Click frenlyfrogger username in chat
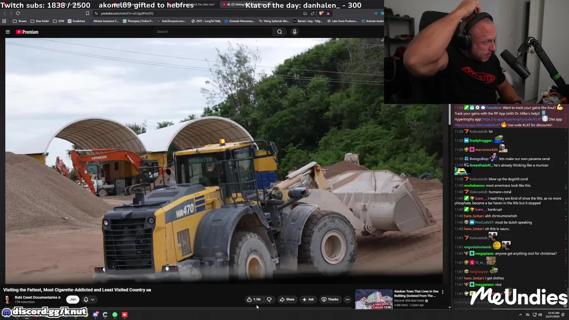The height and width of the screenshot is (320, 569). (481, 141)
